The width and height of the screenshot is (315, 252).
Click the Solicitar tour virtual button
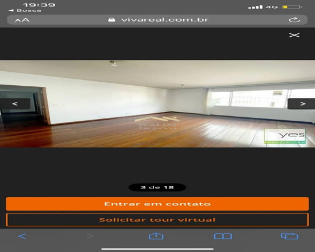157,220
